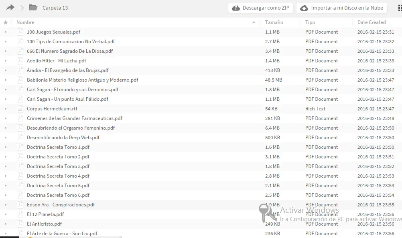Image resolution: width=402 pixels, height=238 pixels.
Task: Click the Corpus Hermeticum.rtf text file icon
Action: point(20,109)
